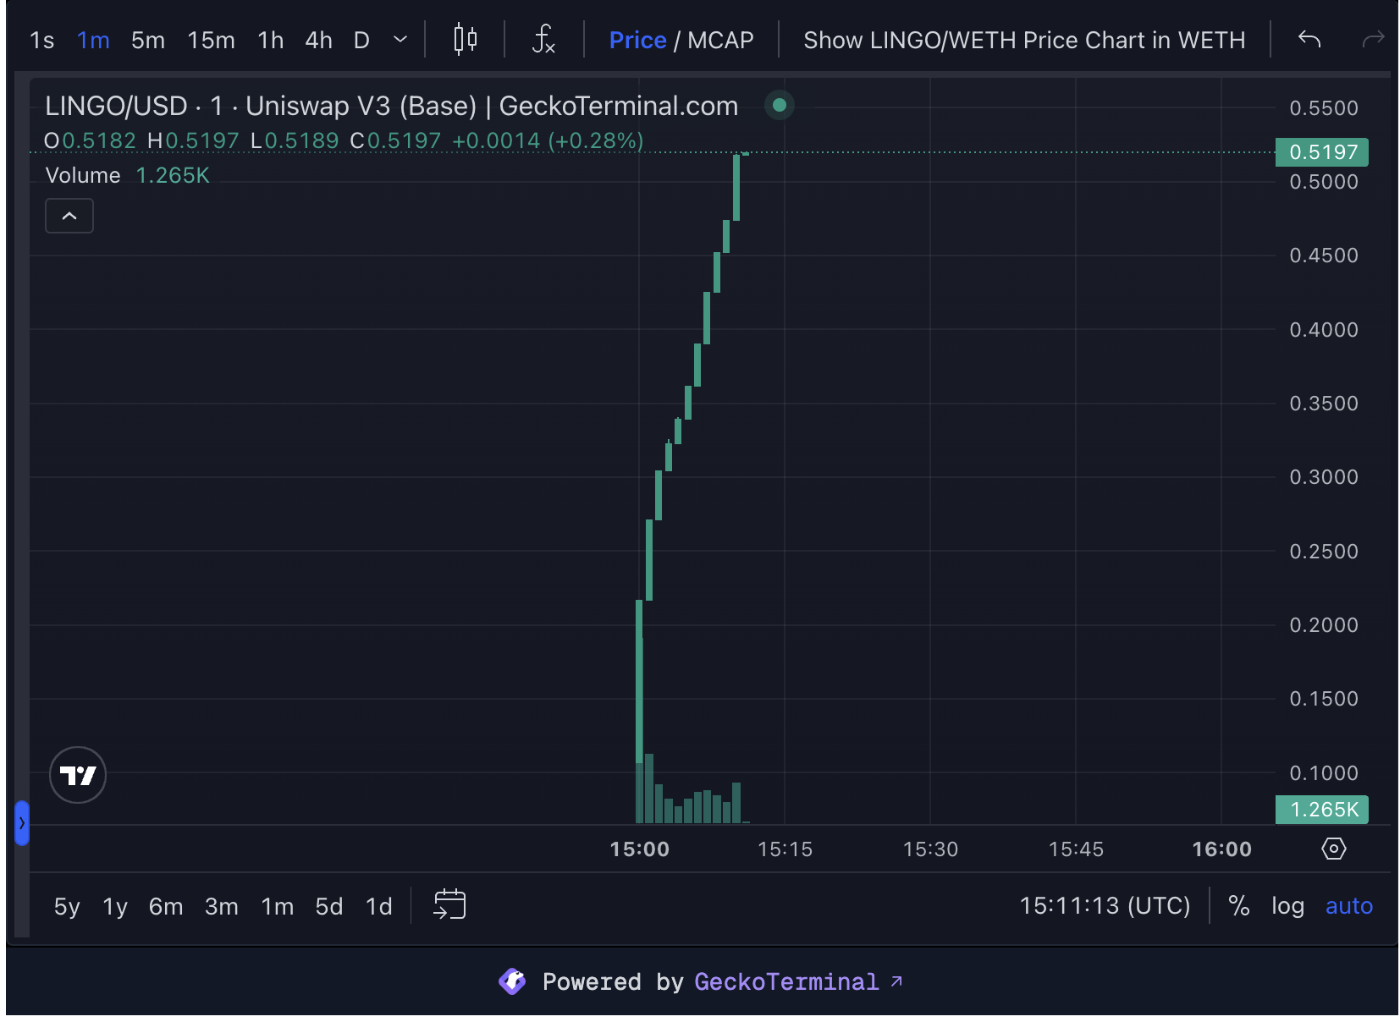Open chart settings via the gear icon

[x=1333, y=849]
